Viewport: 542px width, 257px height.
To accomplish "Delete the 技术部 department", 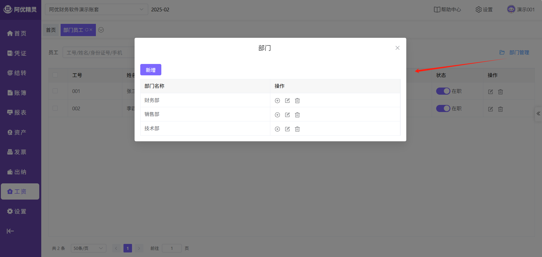I will (297, 129).
